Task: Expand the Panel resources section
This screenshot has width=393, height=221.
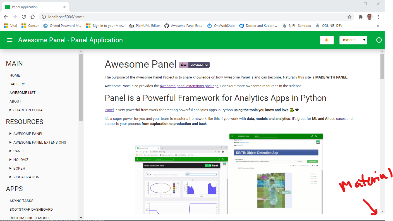Action: (x=17, y=151)
